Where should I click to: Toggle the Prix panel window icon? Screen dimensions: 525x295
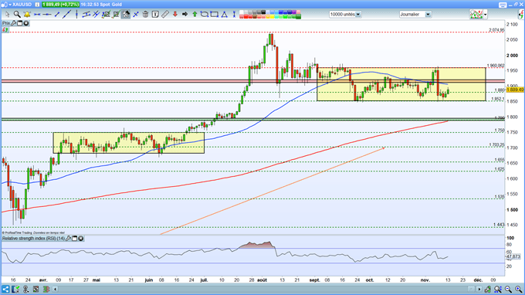(x=20, y=23)
